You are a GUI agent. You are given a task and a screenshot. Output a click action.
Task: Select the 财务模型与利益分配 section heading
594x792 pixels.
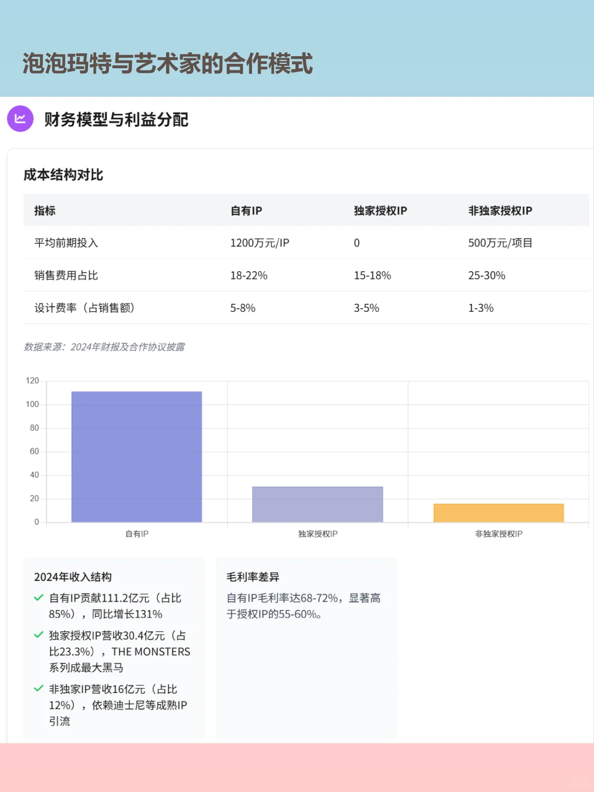click(117, 120)
